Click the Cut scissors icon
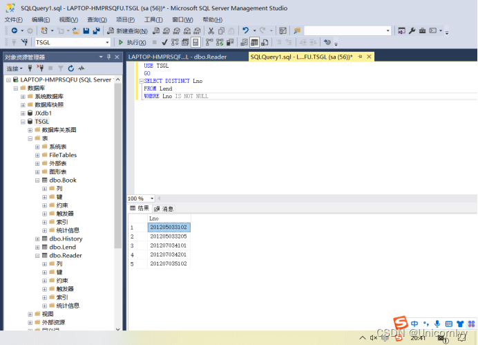This screenshot has width=478, height=345. (x=211, y=30)
